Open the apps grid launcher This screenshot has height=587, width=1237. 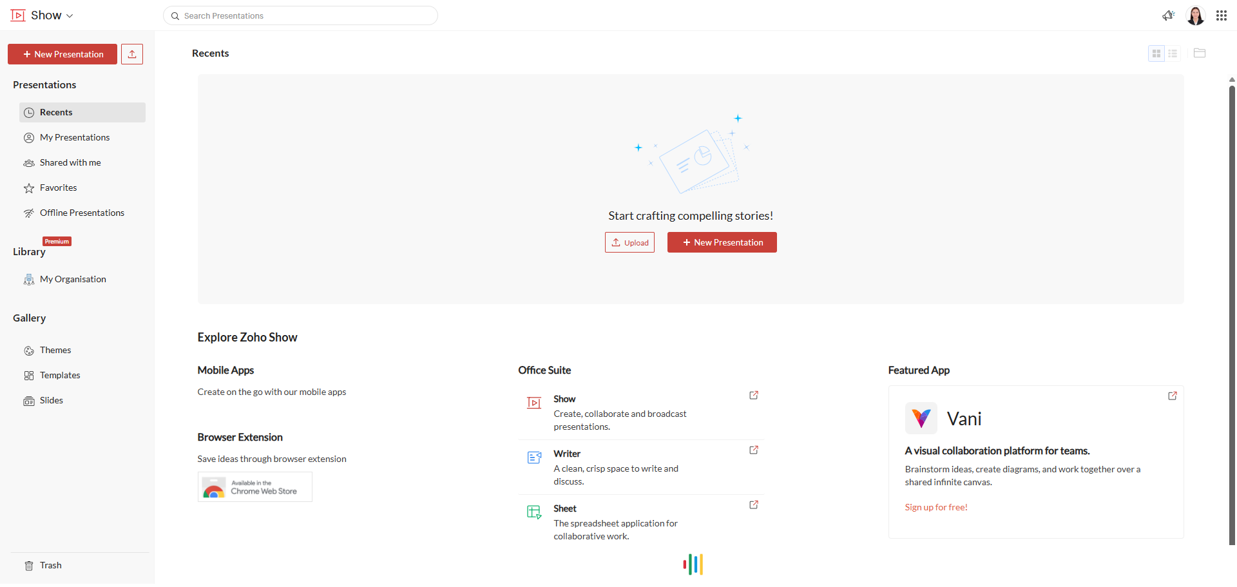tap(1222, 15)
